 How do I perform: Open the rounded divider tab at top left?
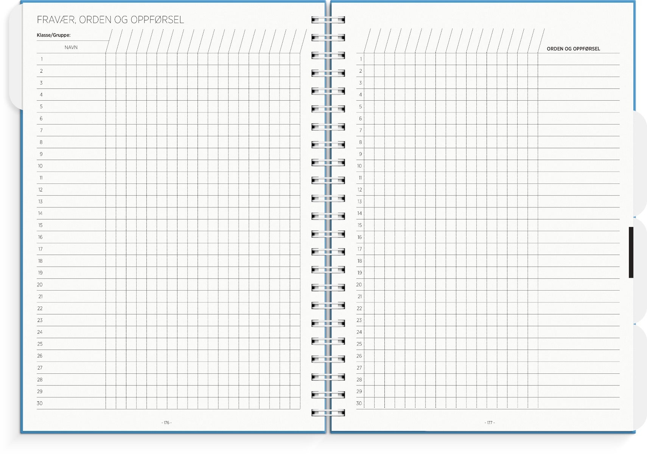15,57
